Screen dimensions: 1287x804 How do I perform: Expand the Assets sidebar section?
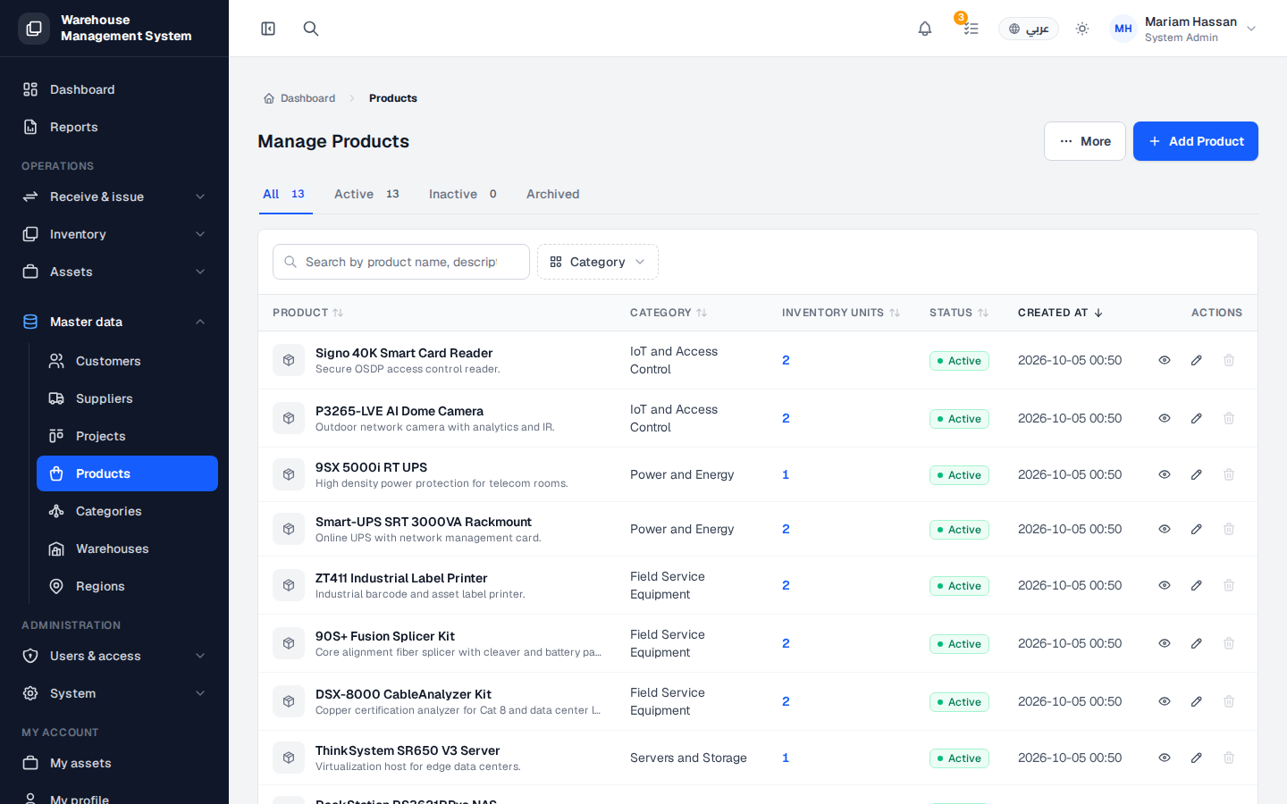pos(114,272)
